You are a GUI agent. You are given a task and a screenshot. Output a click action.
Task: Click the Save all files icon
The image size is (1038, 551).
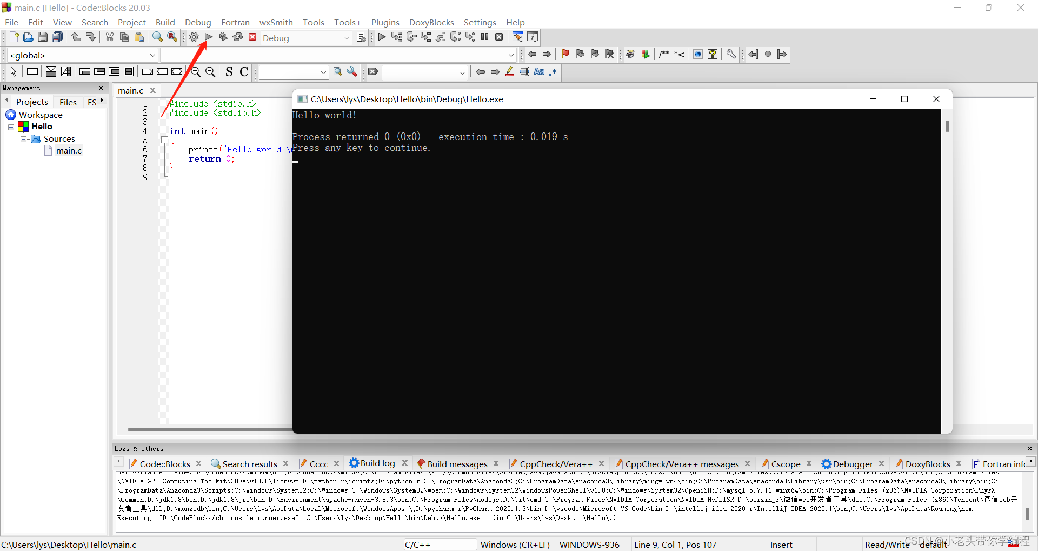tap(57, 37)
